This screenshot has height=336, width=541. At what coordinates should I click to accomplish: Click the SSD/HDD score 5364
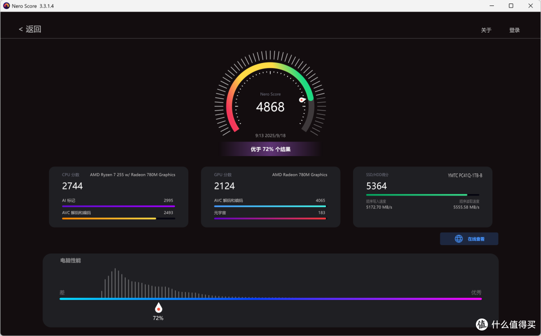coord(376,186)
